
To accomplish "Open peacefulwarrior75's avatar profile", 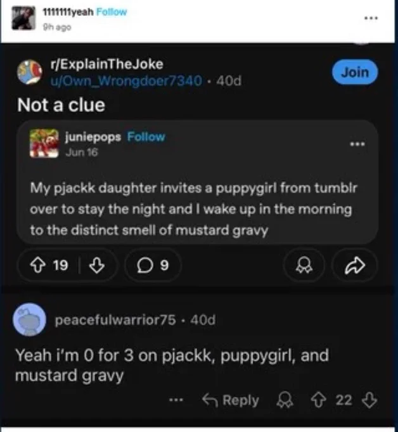I will pos(29,320).
